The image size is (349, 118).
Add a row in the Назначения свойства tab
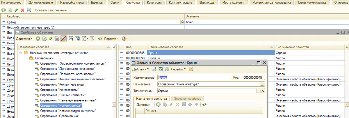[x=159, y=104]
